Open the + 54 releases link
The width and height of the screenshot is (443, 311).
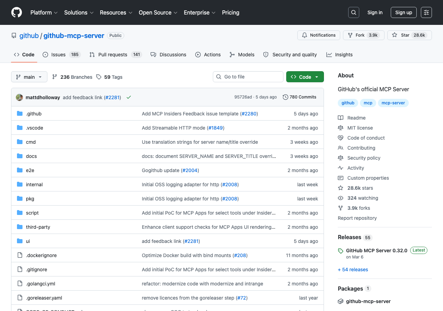pyautogui.click(x=353, y=270)
